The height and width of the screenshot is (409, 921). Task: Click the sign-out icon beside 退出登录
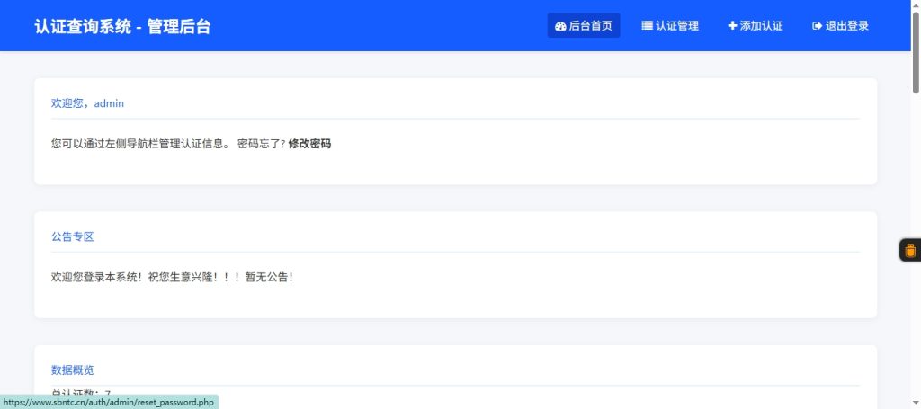click(x=817, y=26)
